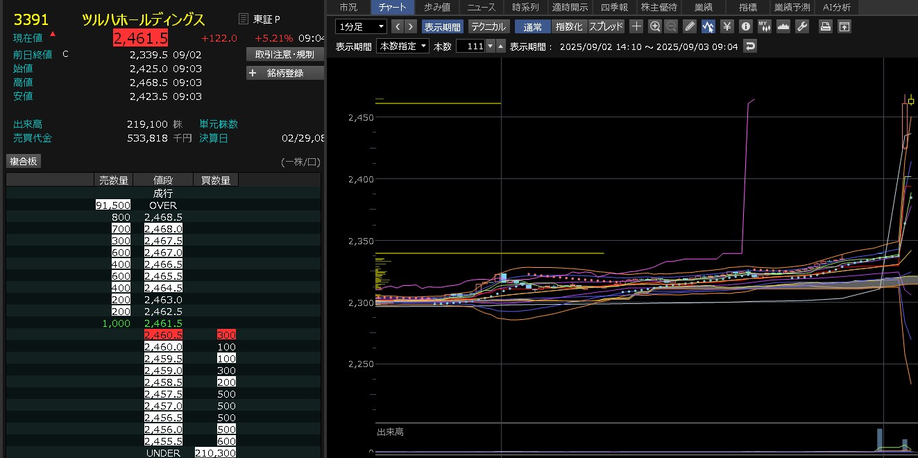Image resolution: width=918 pixels, height=458 pixels.
Task: Reset display period with return arrow
Action: point(750,46)
